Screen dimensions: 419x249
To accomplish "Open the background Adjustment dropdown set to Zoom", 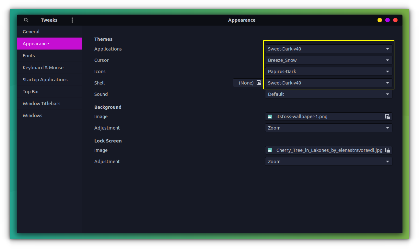I will (328, 128).
